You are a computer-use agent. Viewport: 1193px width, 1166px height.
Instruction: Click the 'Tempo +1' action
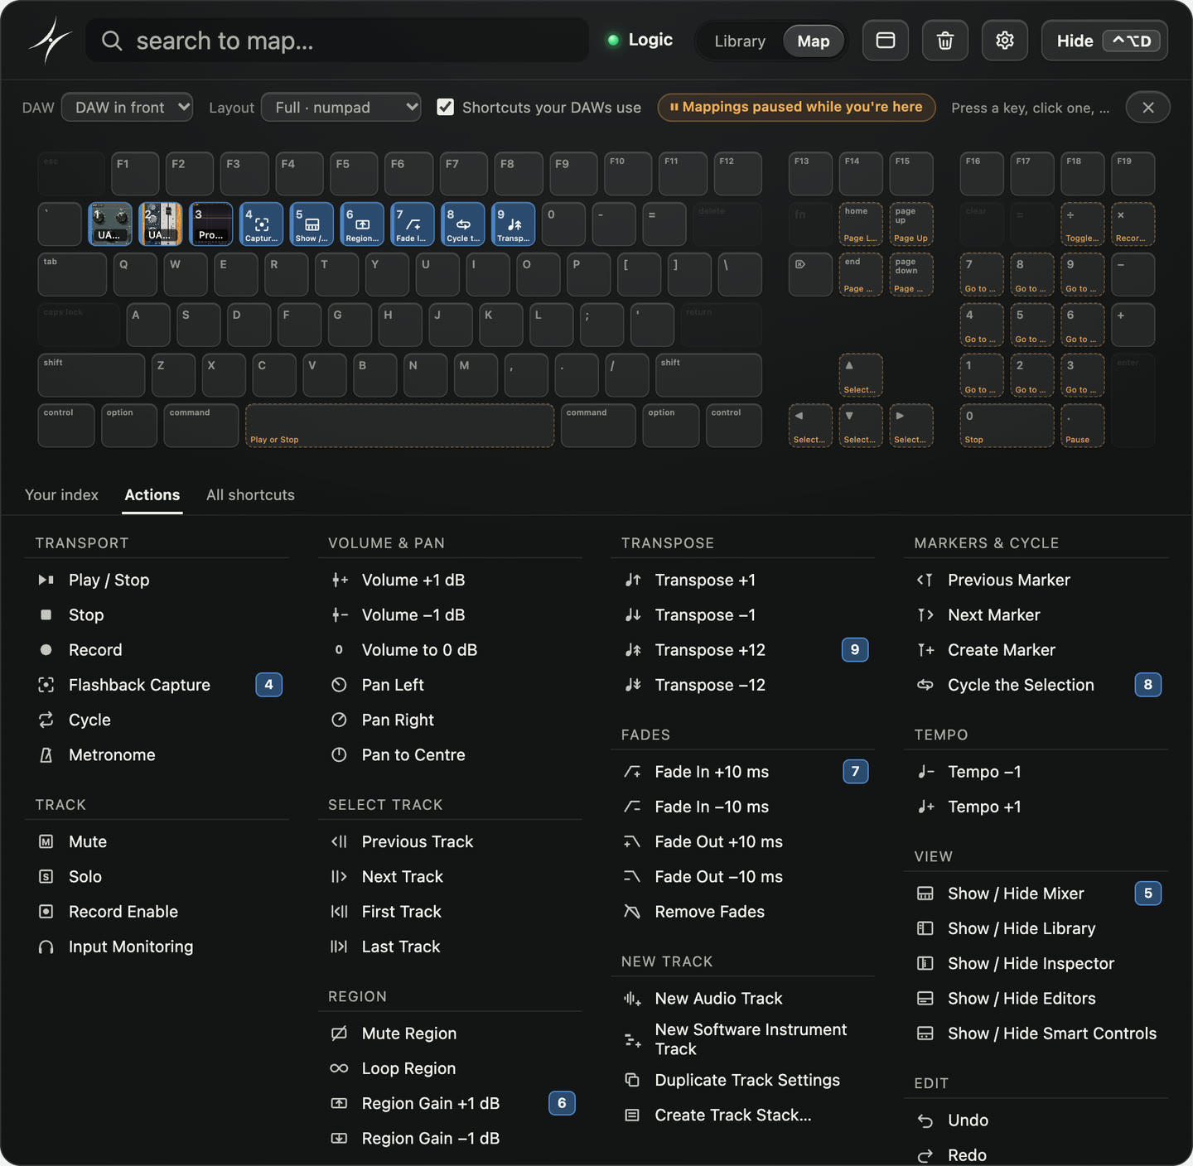pos(1036,807)
